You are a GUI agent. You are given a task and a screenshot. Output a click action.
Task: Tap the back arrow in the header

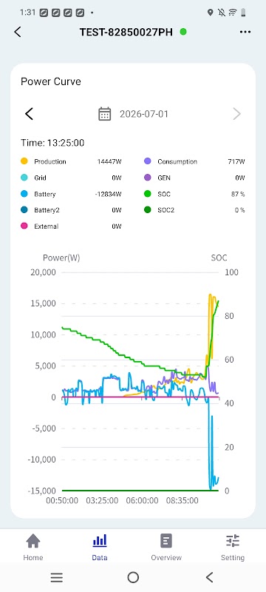17,32
